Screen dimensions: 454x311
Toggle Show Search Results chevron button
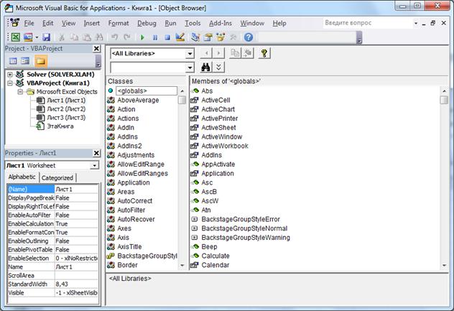218,68
